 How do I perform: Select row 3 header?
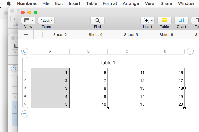(x=25, y=88)
